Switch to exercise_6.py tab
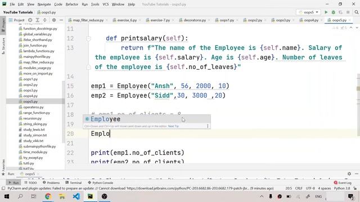Viewport: 360px width, 202px height. point(127,20)
